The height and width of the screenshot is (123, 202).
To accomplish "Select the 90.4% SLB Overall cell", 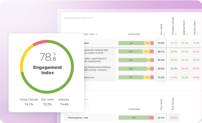I will (174, 118).
